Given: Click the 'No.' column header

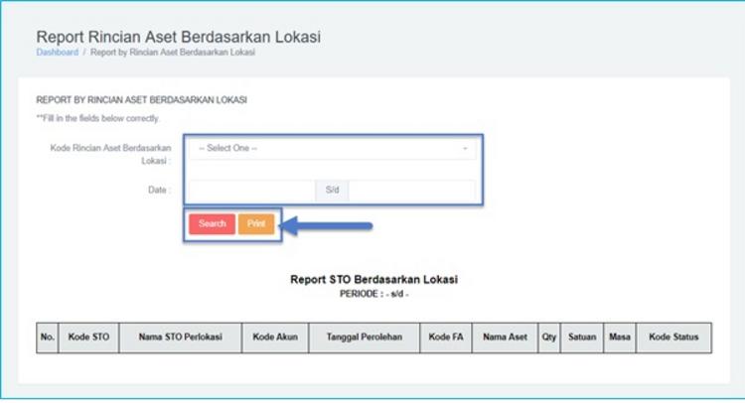Looking at the screenshot, I should [48, 337].
